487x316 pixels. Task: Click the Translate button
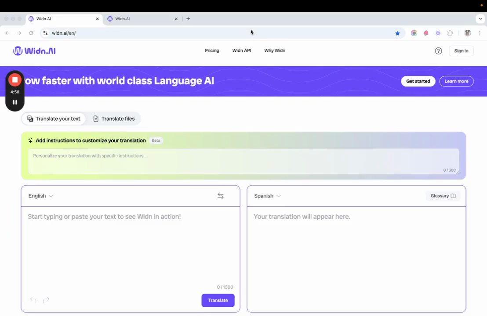tap(218, 301)
